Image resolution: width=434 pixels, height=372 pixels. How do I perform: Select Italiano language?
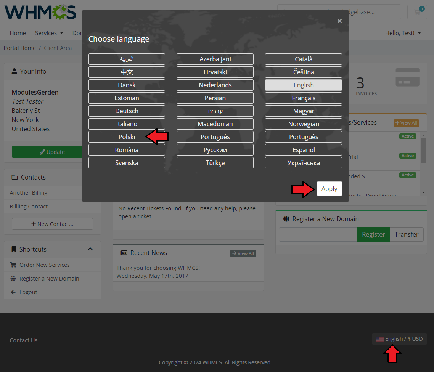(127, 124)
